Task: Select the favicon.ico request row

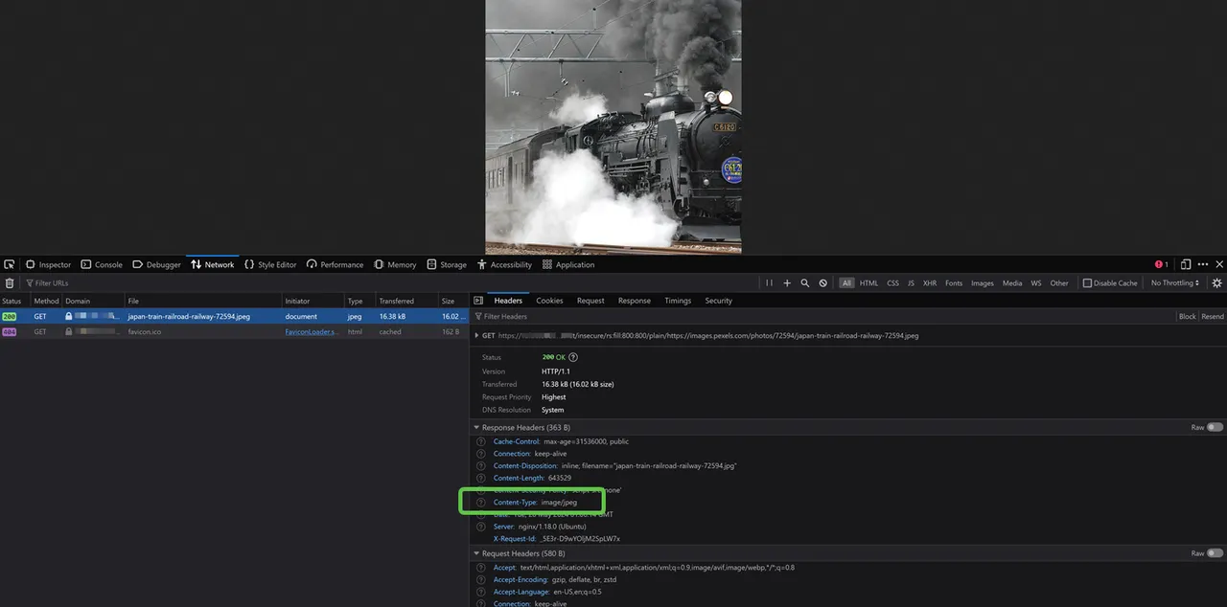Action: pyautogui.click(x=234, y=332)
